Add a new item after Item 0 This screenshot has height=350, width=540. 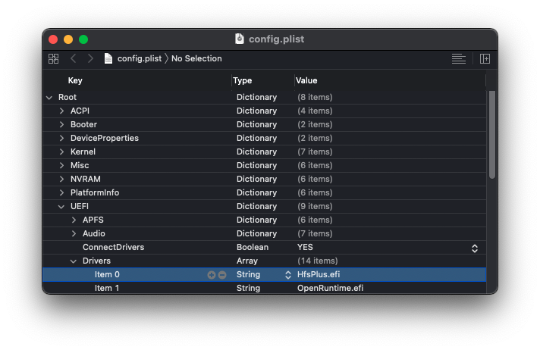[x=212, y=274]
